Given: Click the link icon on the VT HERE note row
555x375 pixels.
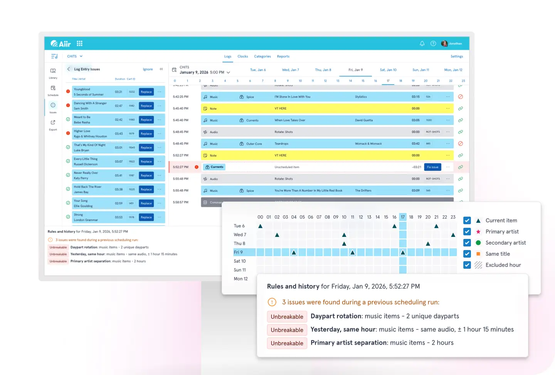Looking at the screenshot, I should click(x=460, y=108).
